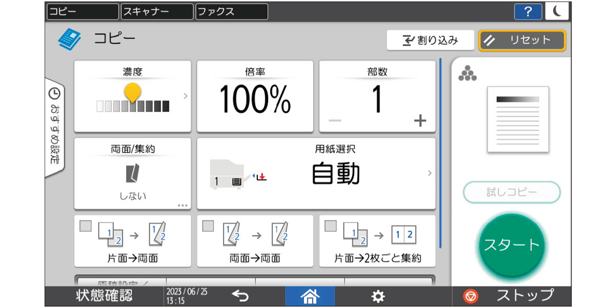Open settings gear in bottom bar
Viewport: 616px width, 308px height.
point(378,297)
